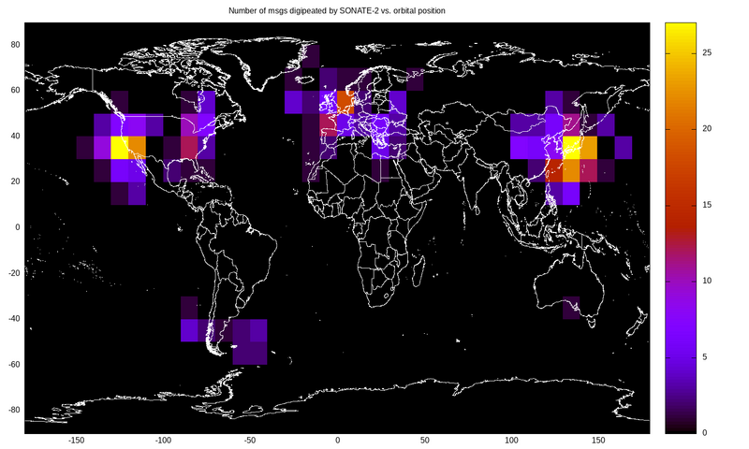Click the yellow heatmap cell over Japan
This screenshot has height=449, width=749.
pyautogui.click(x=572, y=146)
